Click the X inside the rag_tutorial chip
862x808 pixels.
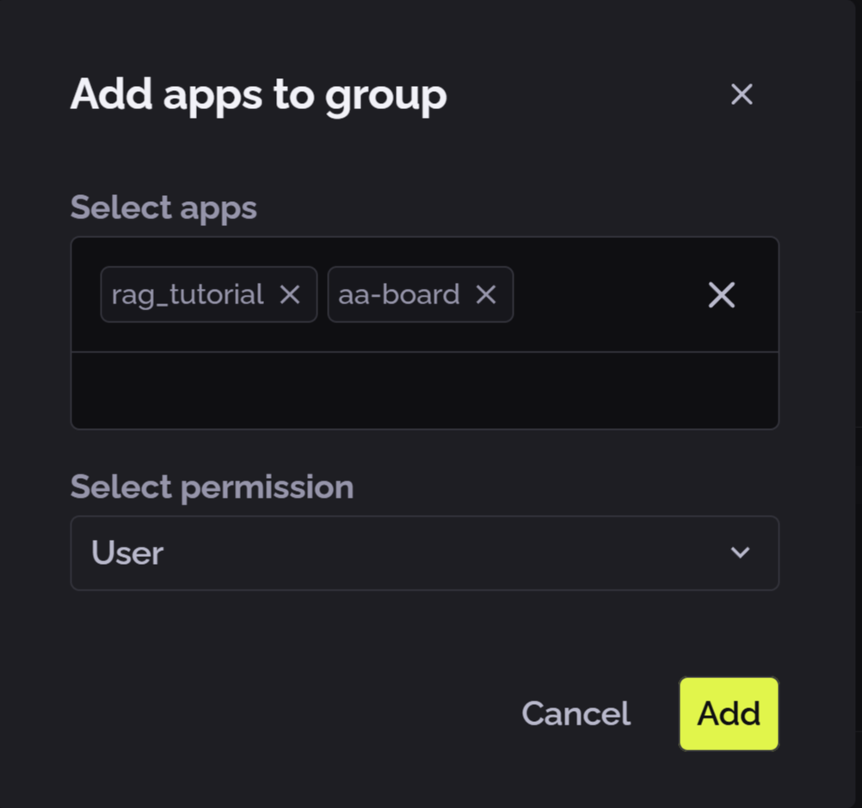click(290, 295)
